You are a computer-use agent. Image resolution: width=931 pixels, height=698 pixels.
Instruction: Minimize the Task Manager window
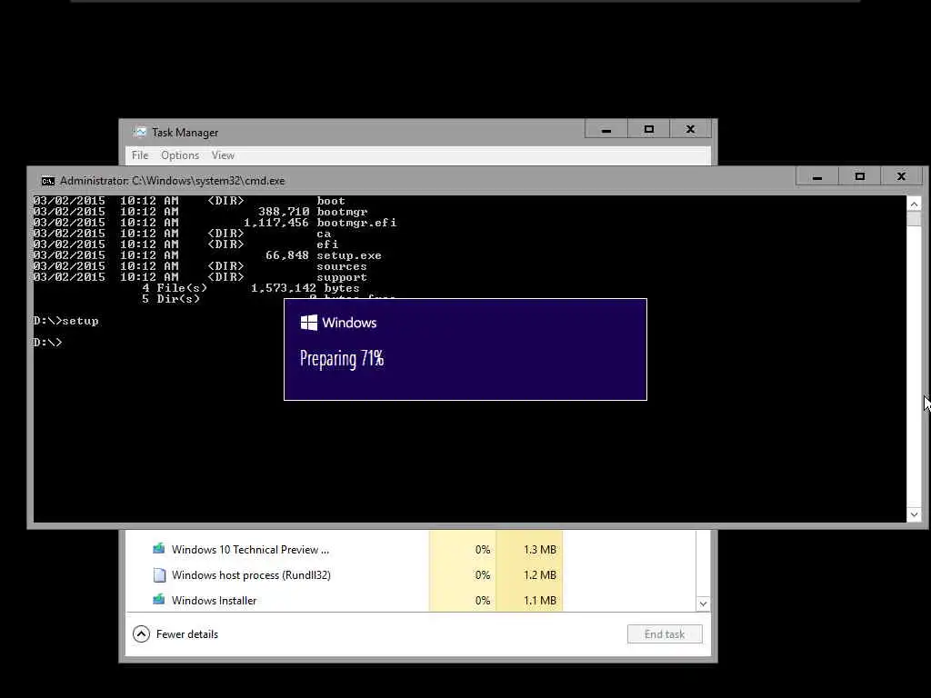pyautogui.click(x=606, y=129)
